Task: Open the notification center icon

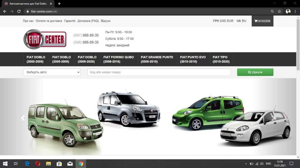Action: click(291, 164)
